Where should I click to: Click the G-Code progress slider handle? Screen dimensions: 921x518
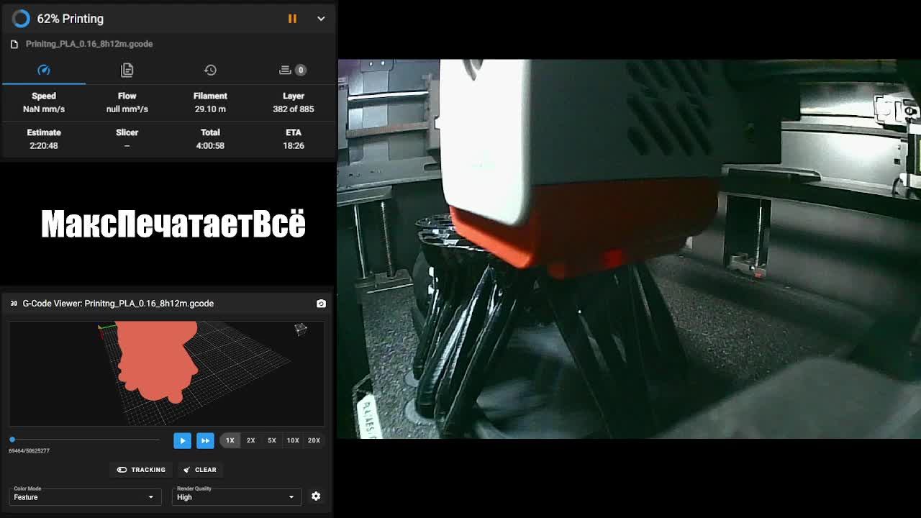[x=12, y=440]
